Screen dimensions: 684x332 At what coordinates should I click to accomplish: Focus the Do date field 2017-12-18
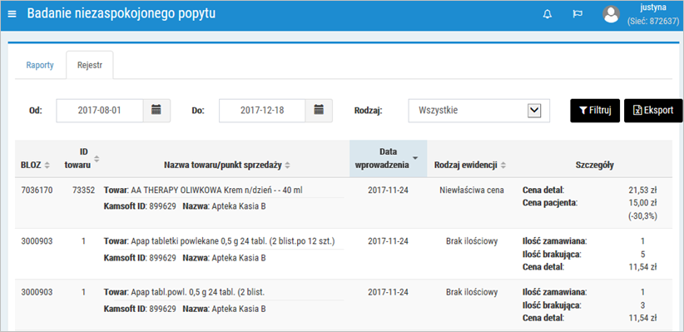[x=262, y=111]
